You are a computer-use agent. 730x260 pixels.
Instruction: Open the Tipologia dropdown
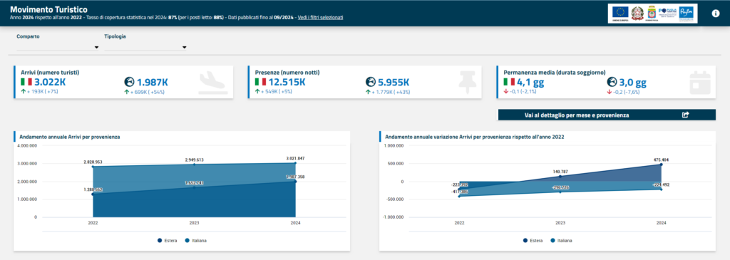[145, 47]
